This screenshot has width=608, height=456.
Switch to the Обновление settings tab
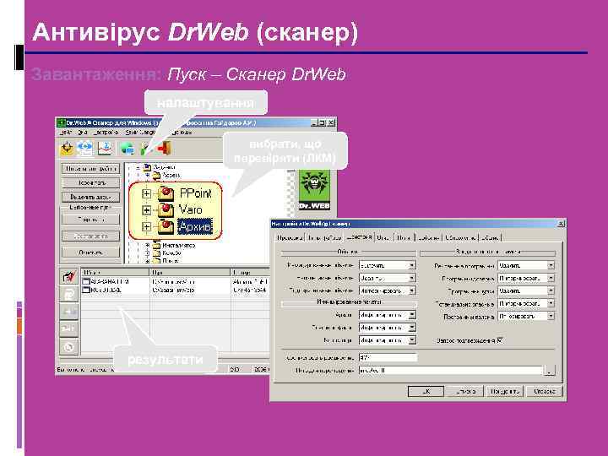tap(461, 237)
